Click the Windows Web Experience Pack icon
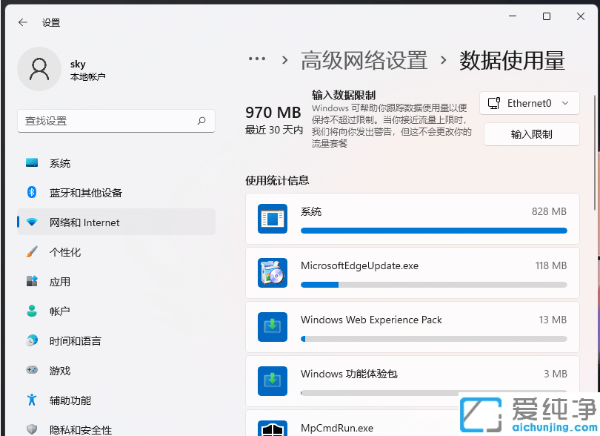The image size is (600, 436). (x=273, y=326)
